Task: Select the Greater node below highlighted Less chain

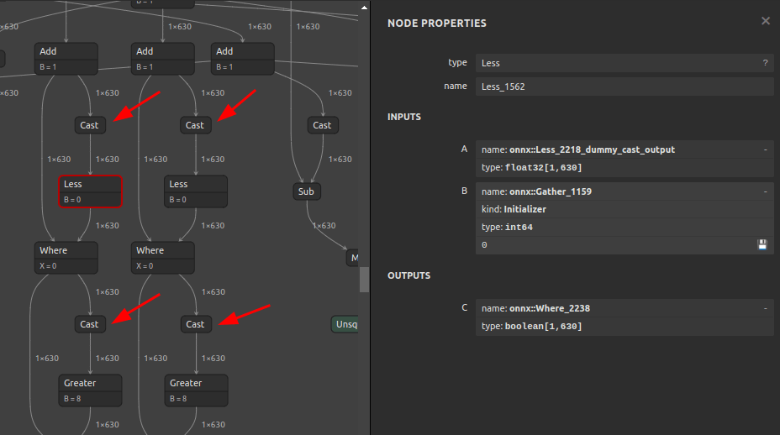Action: point(90,390)
